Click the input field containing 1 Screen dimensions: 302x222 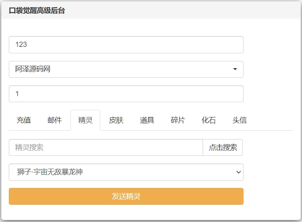(126, 94)
